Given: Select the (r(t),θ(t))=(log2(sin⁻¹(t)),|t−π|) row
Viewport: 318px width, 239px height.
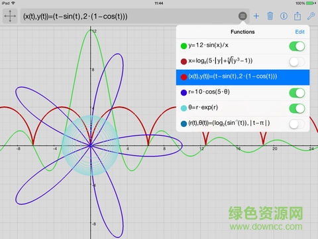Looking at the screenshot, I should 242,124.
